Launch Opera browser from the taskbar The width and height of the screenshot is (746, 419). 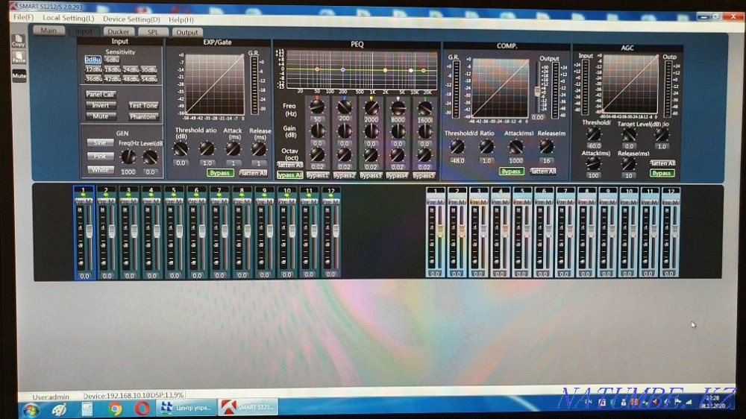tap(142, 408)
